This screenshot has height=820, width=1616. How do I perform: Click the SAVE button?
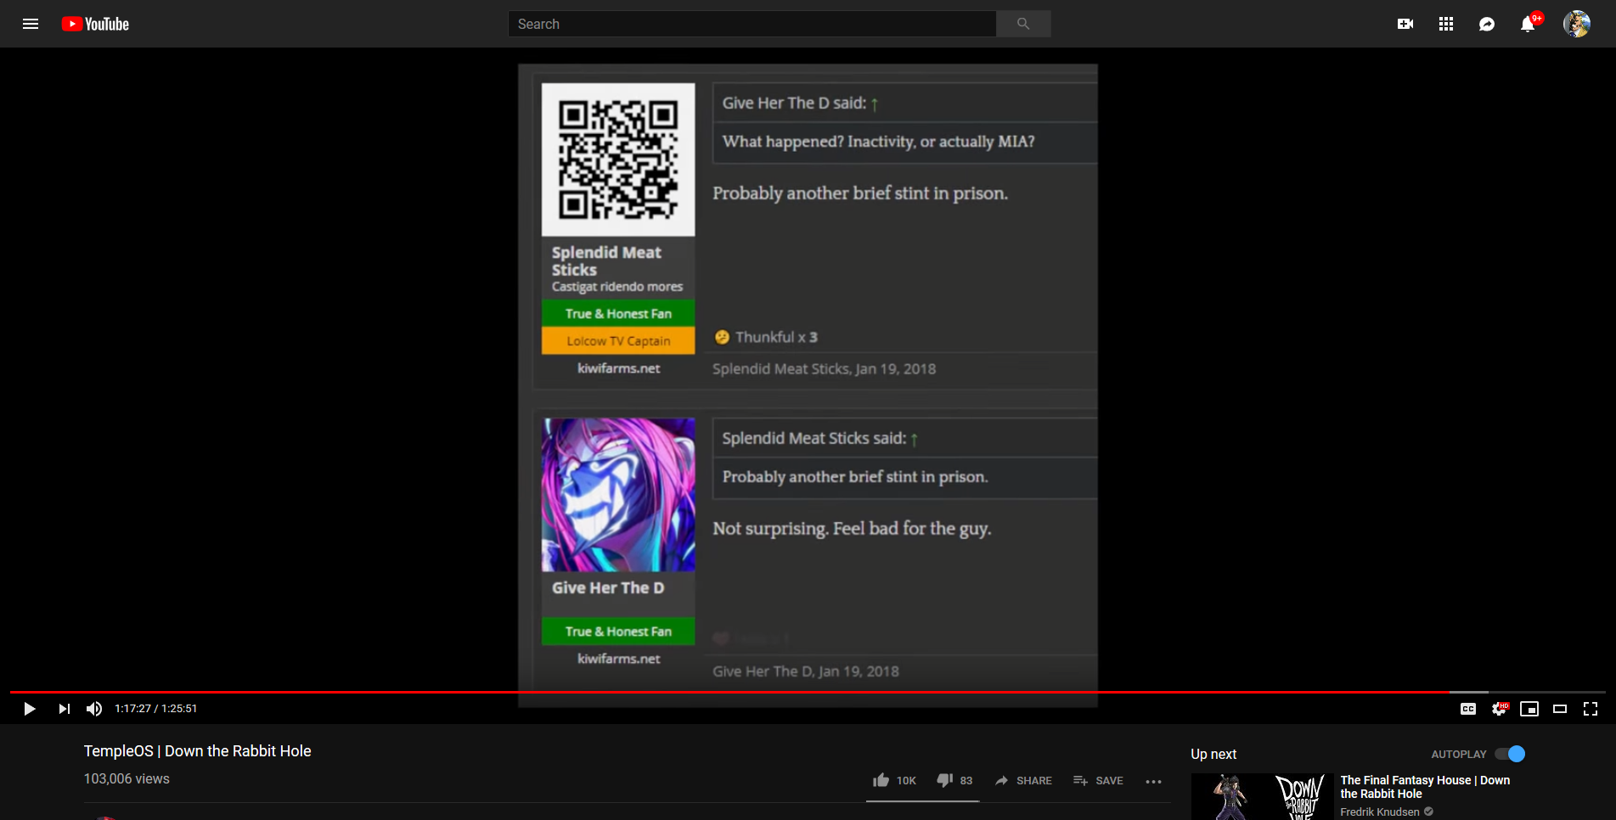coord(1098,780)
